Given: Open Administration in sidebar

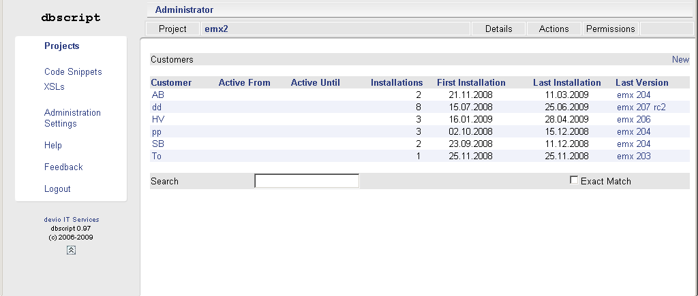Looking at the screenshot, I should 72,112.
